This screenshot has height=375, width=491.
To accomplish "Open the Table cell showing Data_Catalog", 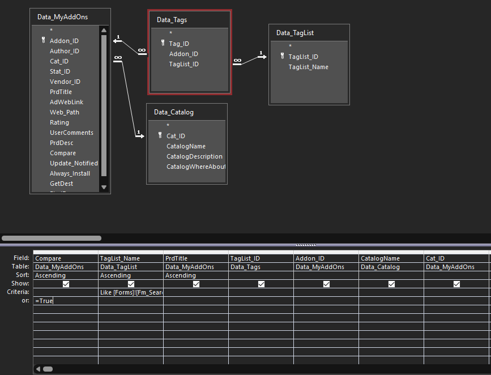I will tap(391, 267).
